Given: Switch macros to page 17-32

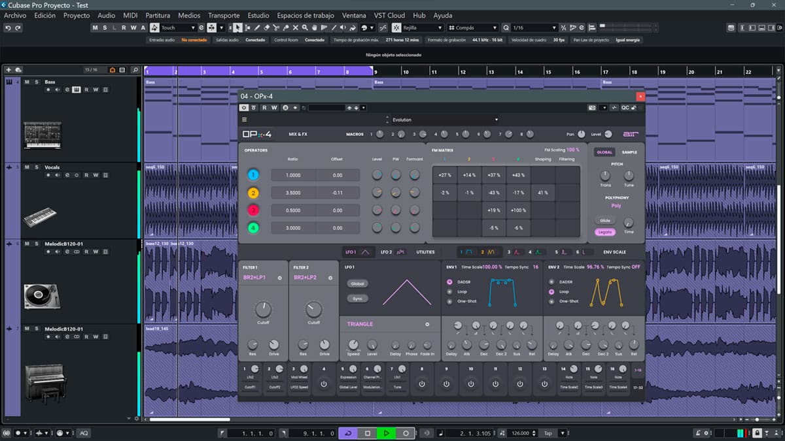Looking at the screenshot, I should (x=638, y=387).
